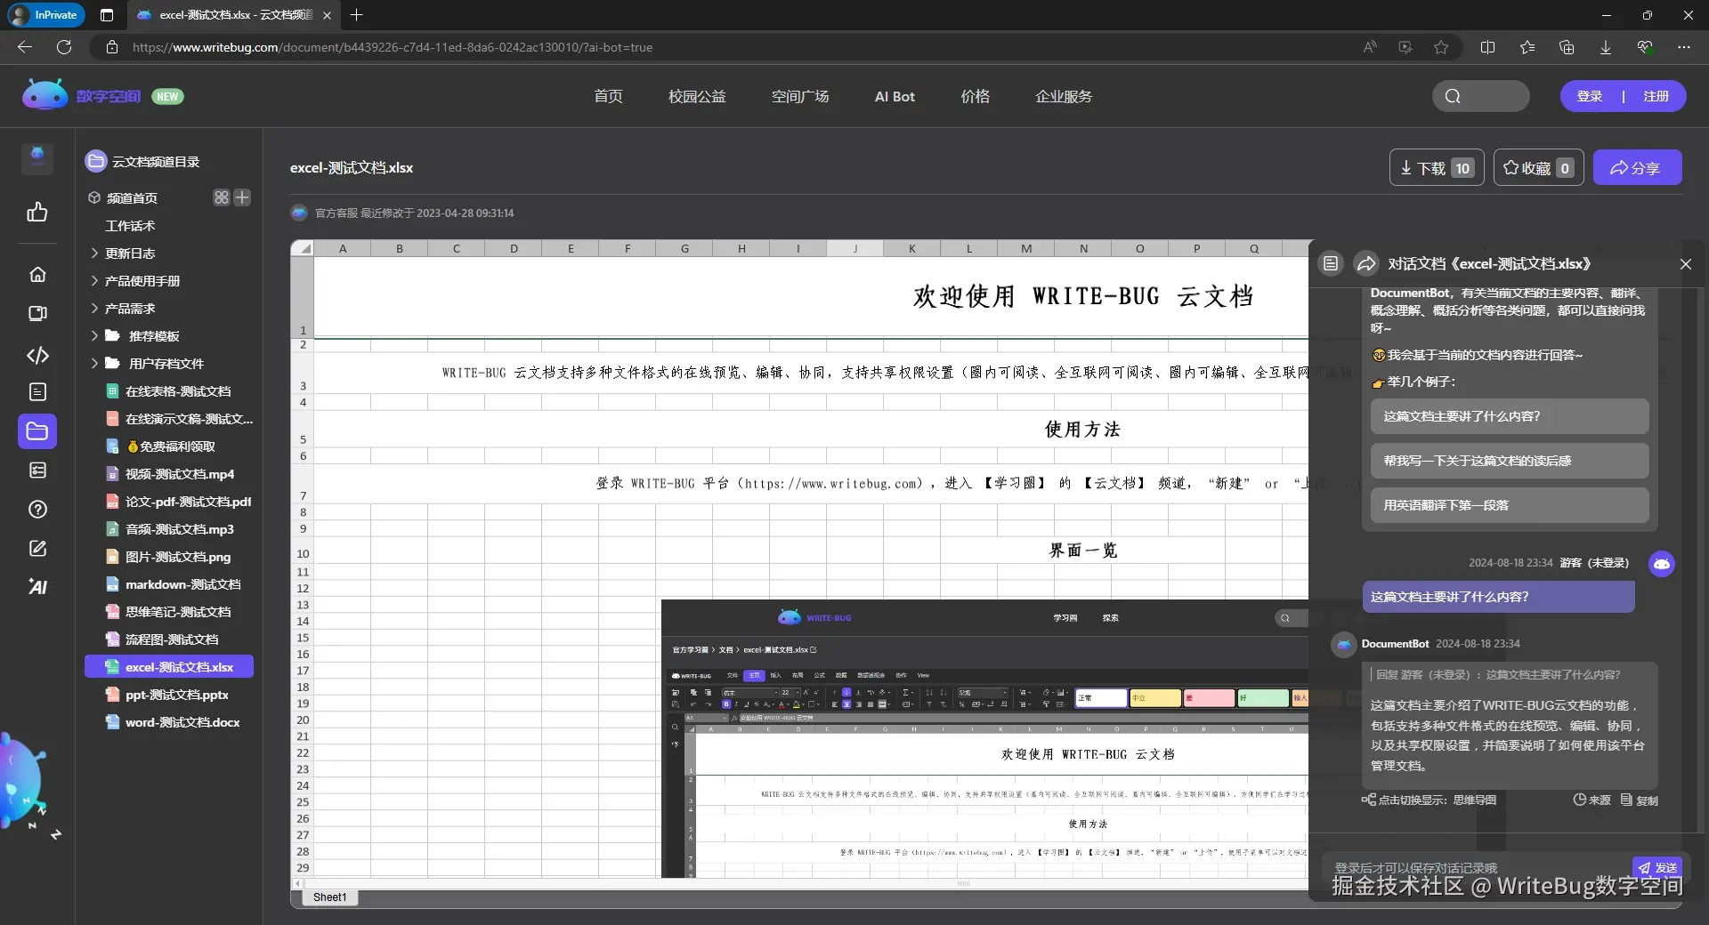Open the edit pen sidebar icon
The height and width of the screenshot is (925, 1709).
pos(37,548)
